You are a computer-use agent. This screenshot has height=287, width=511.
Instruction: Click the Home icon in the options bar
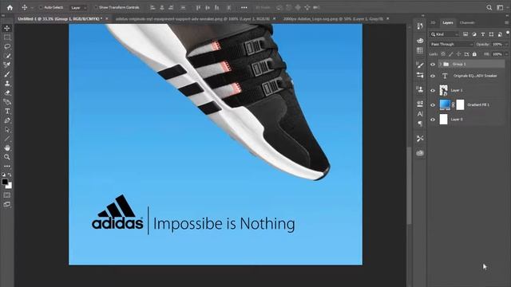click(10, 7)
